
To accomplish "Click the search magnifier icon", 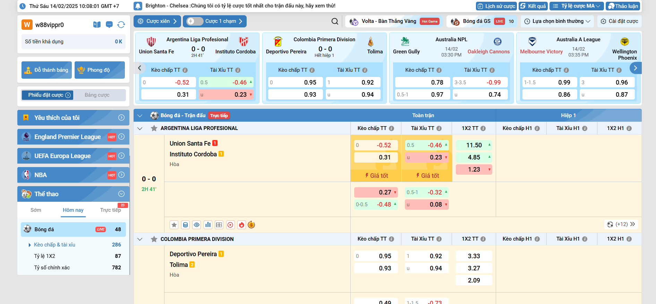I will click(x=335, y=21).
